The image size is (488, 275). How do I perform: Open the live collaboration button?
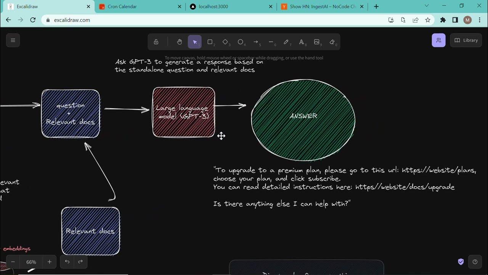438,40
